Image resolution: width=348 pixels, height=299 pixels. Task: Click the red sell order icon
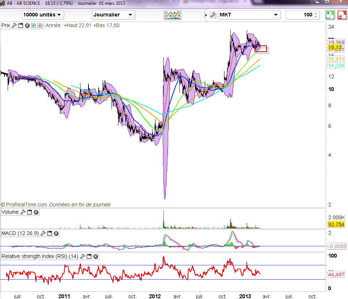coord(342,15)
